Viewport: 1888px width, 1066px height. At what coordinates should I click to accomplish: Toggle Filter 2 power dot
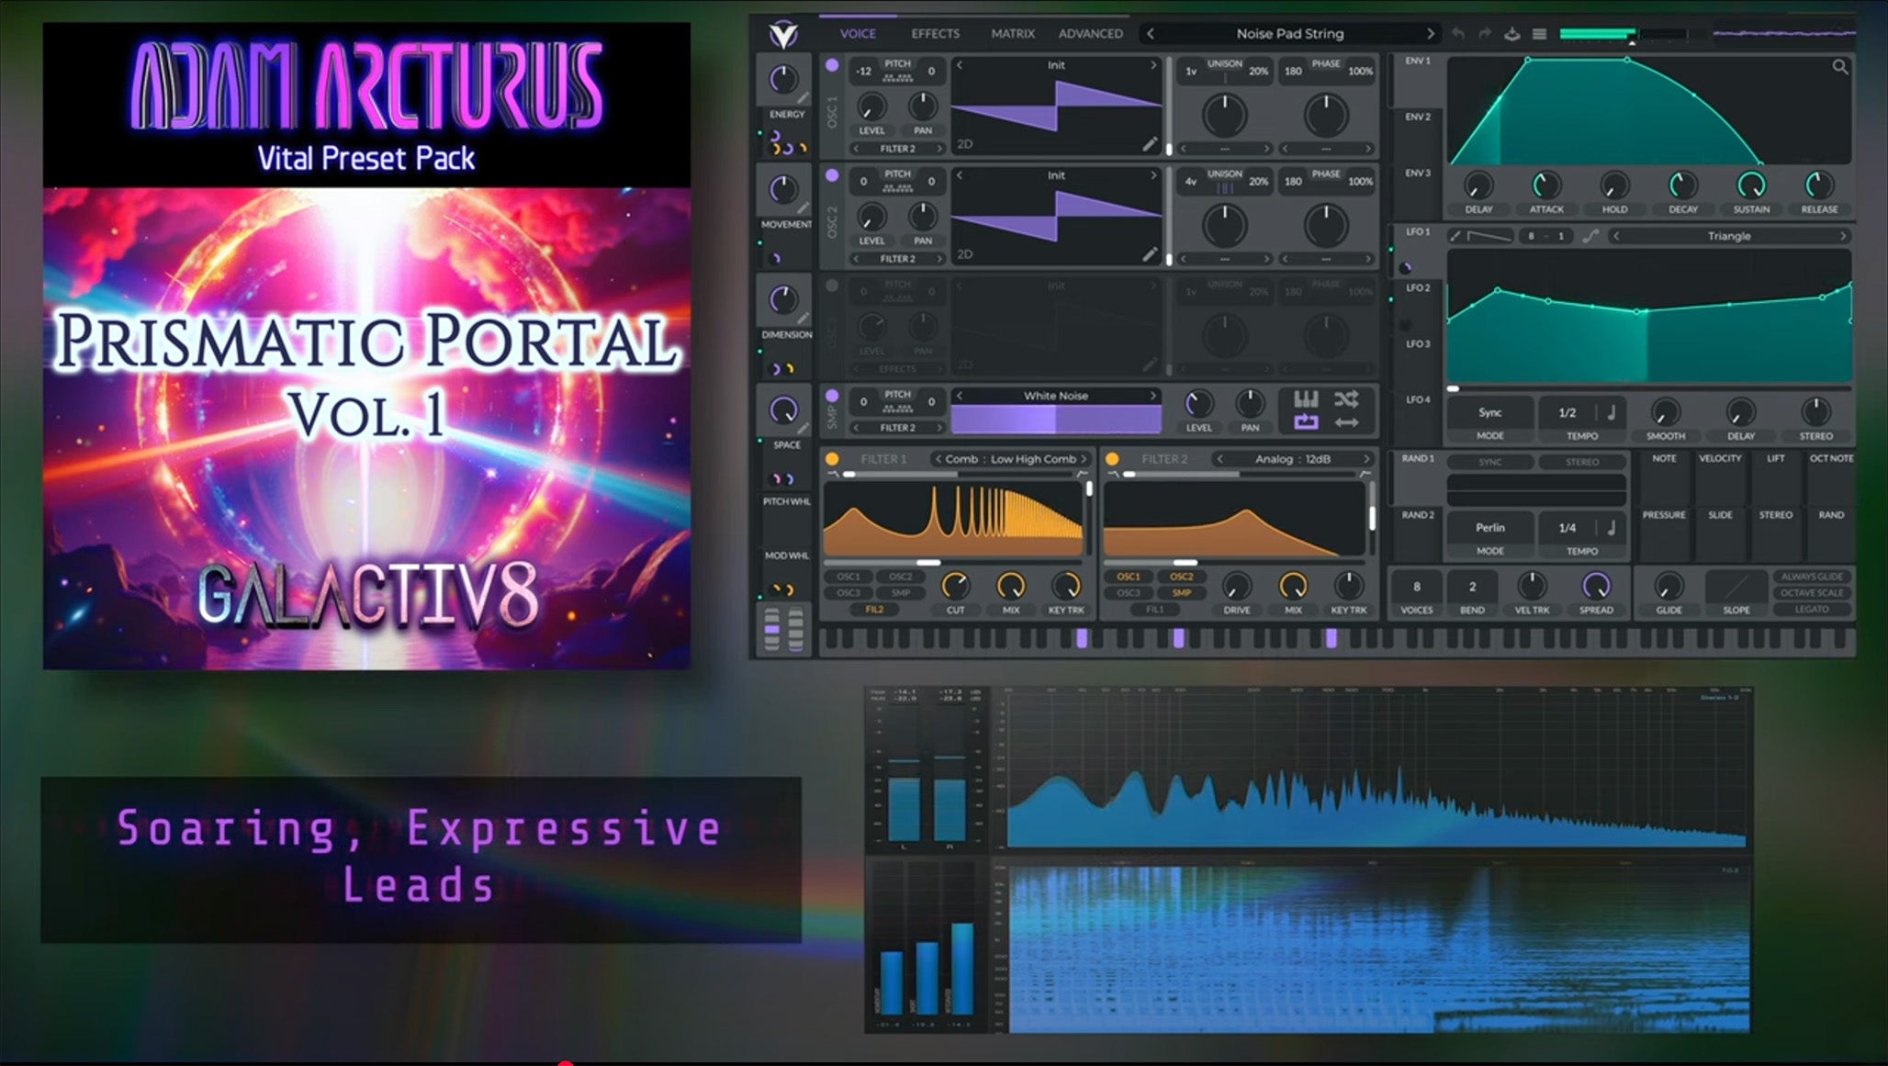coord(1112,459)
